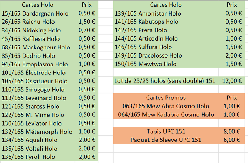Select the Paquet de Sleeve UPC 151 cell
Viewport: 248px width, 163px height.
(x=166, y=140)
